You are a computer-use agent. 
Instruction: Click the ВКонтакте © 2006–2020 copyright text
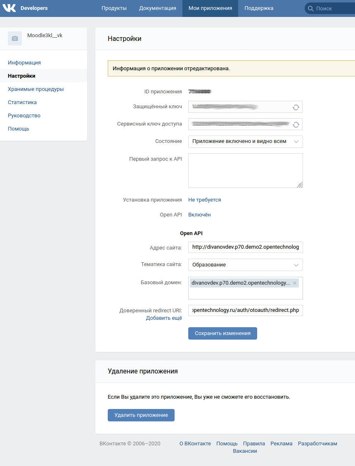pos(130,444)
